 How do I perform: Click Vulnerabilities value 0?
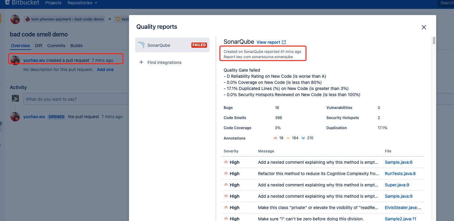point(379,108)
